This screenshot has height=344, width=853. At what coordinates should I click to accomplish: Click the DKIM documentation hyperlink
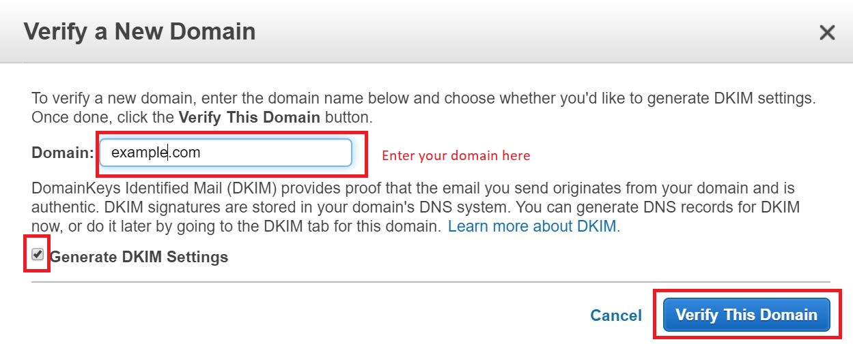(x=534, y=226)
